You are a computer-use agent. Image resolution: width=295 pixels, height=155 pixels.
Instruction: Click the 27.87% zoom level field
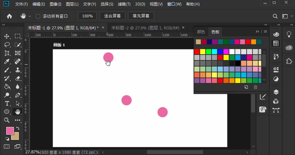click(32, 152)
